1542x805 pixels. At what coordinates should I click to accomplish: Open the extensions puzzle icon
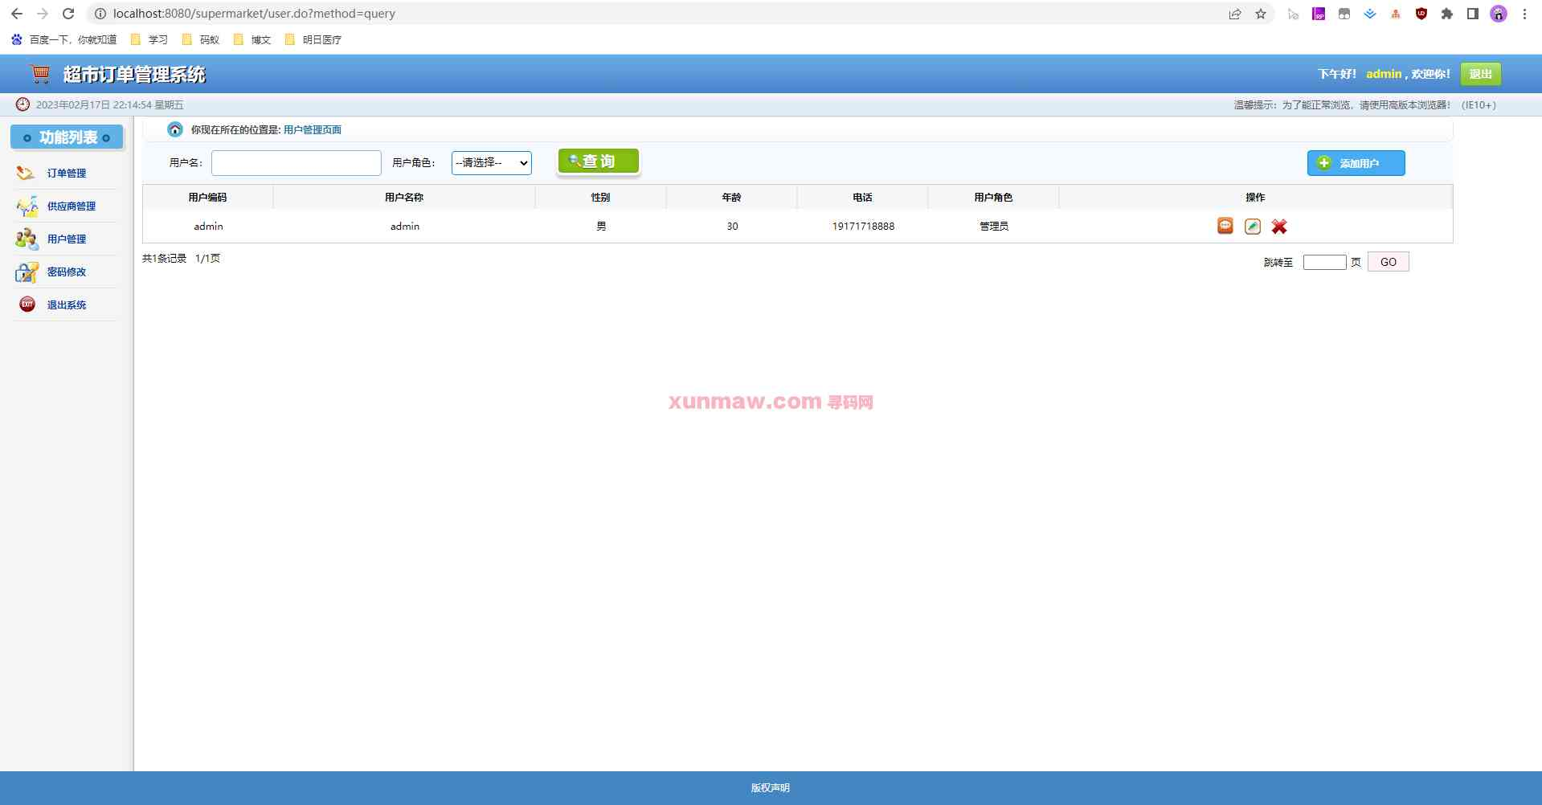click(1447, 14)
